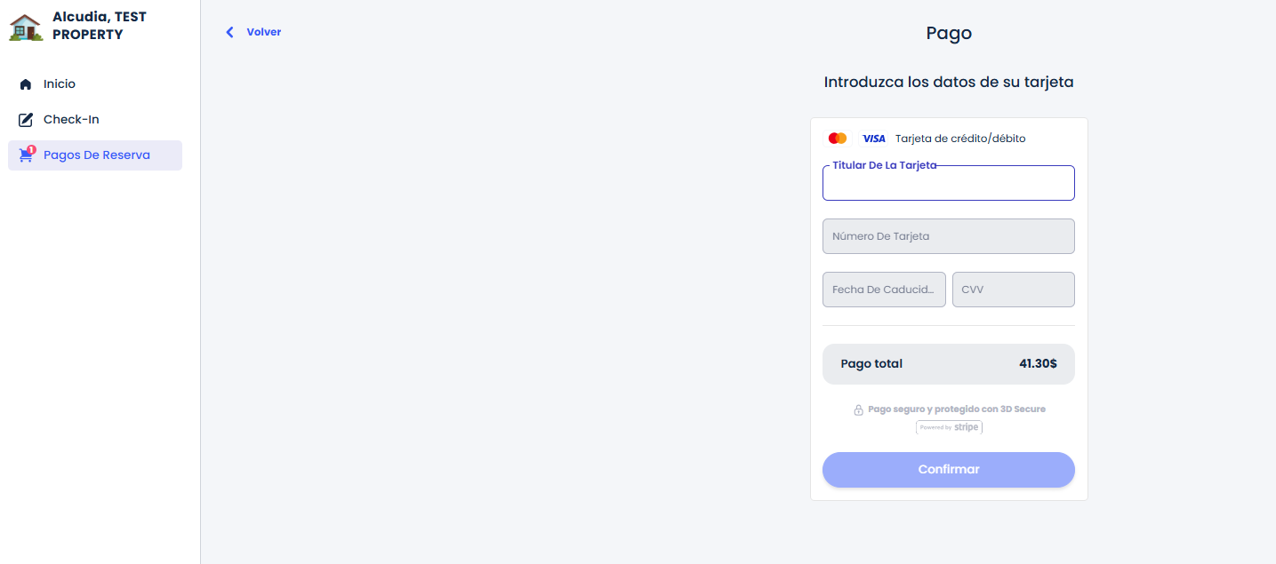Click the Fecha De Caducidad field
This screenshot has width=1276, height=564.
884,290
